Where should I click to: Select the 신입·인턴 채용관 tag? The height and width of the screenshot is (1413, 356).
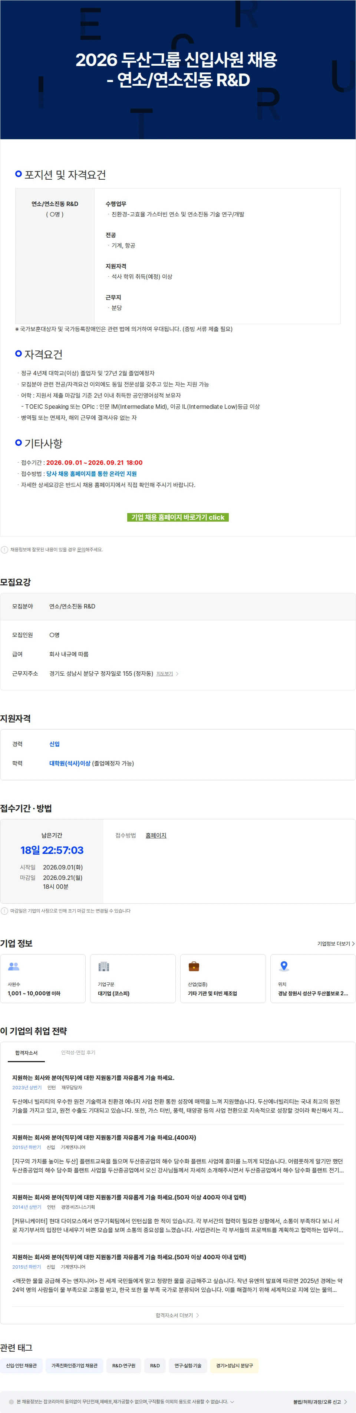coord(22,1366)
